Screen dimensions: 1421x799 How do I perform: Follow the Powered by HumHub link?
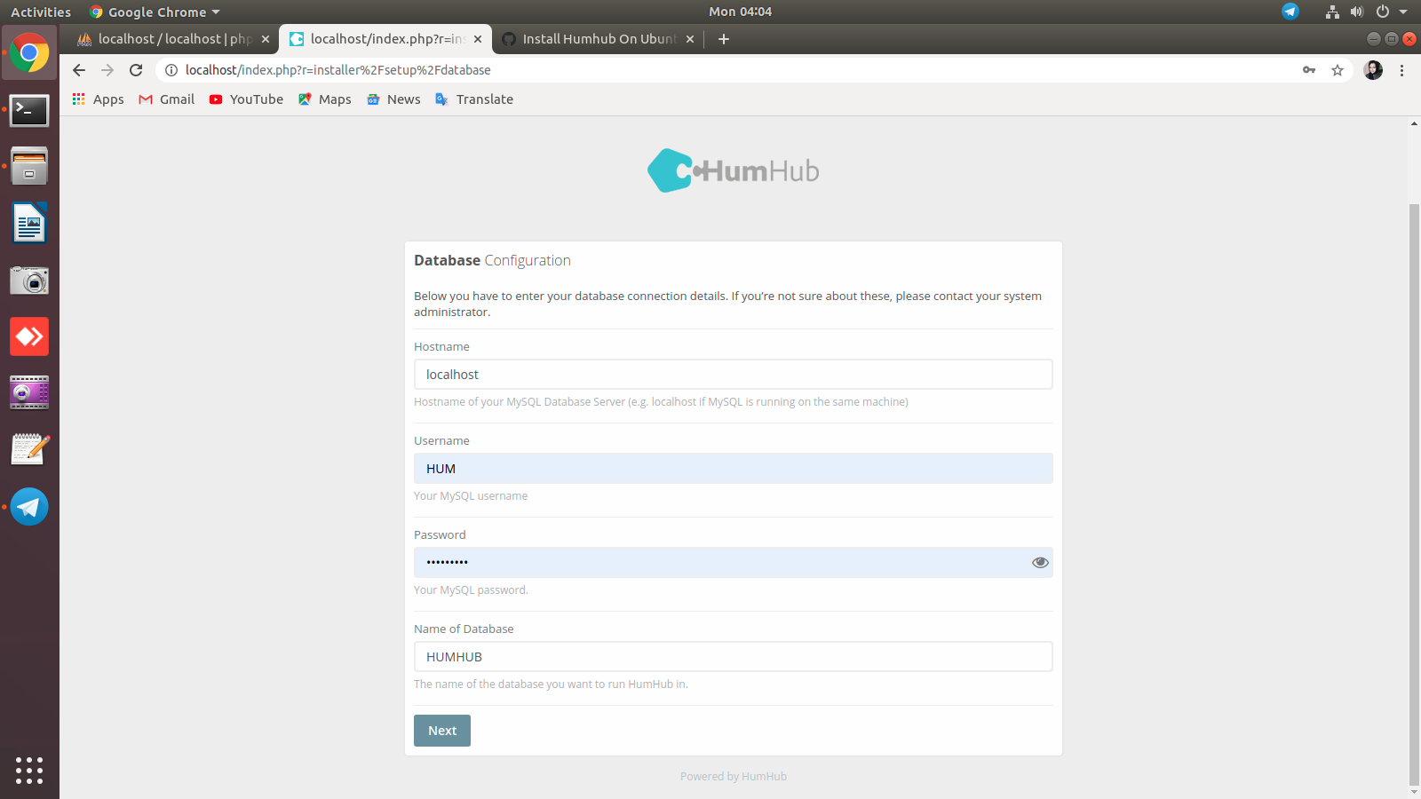[x=734, y=777]
